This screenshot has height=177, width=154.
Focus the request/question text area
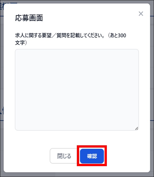pos(77,90)
